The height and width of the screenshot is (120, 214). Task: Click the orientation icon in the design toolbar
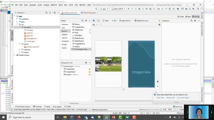98,21
